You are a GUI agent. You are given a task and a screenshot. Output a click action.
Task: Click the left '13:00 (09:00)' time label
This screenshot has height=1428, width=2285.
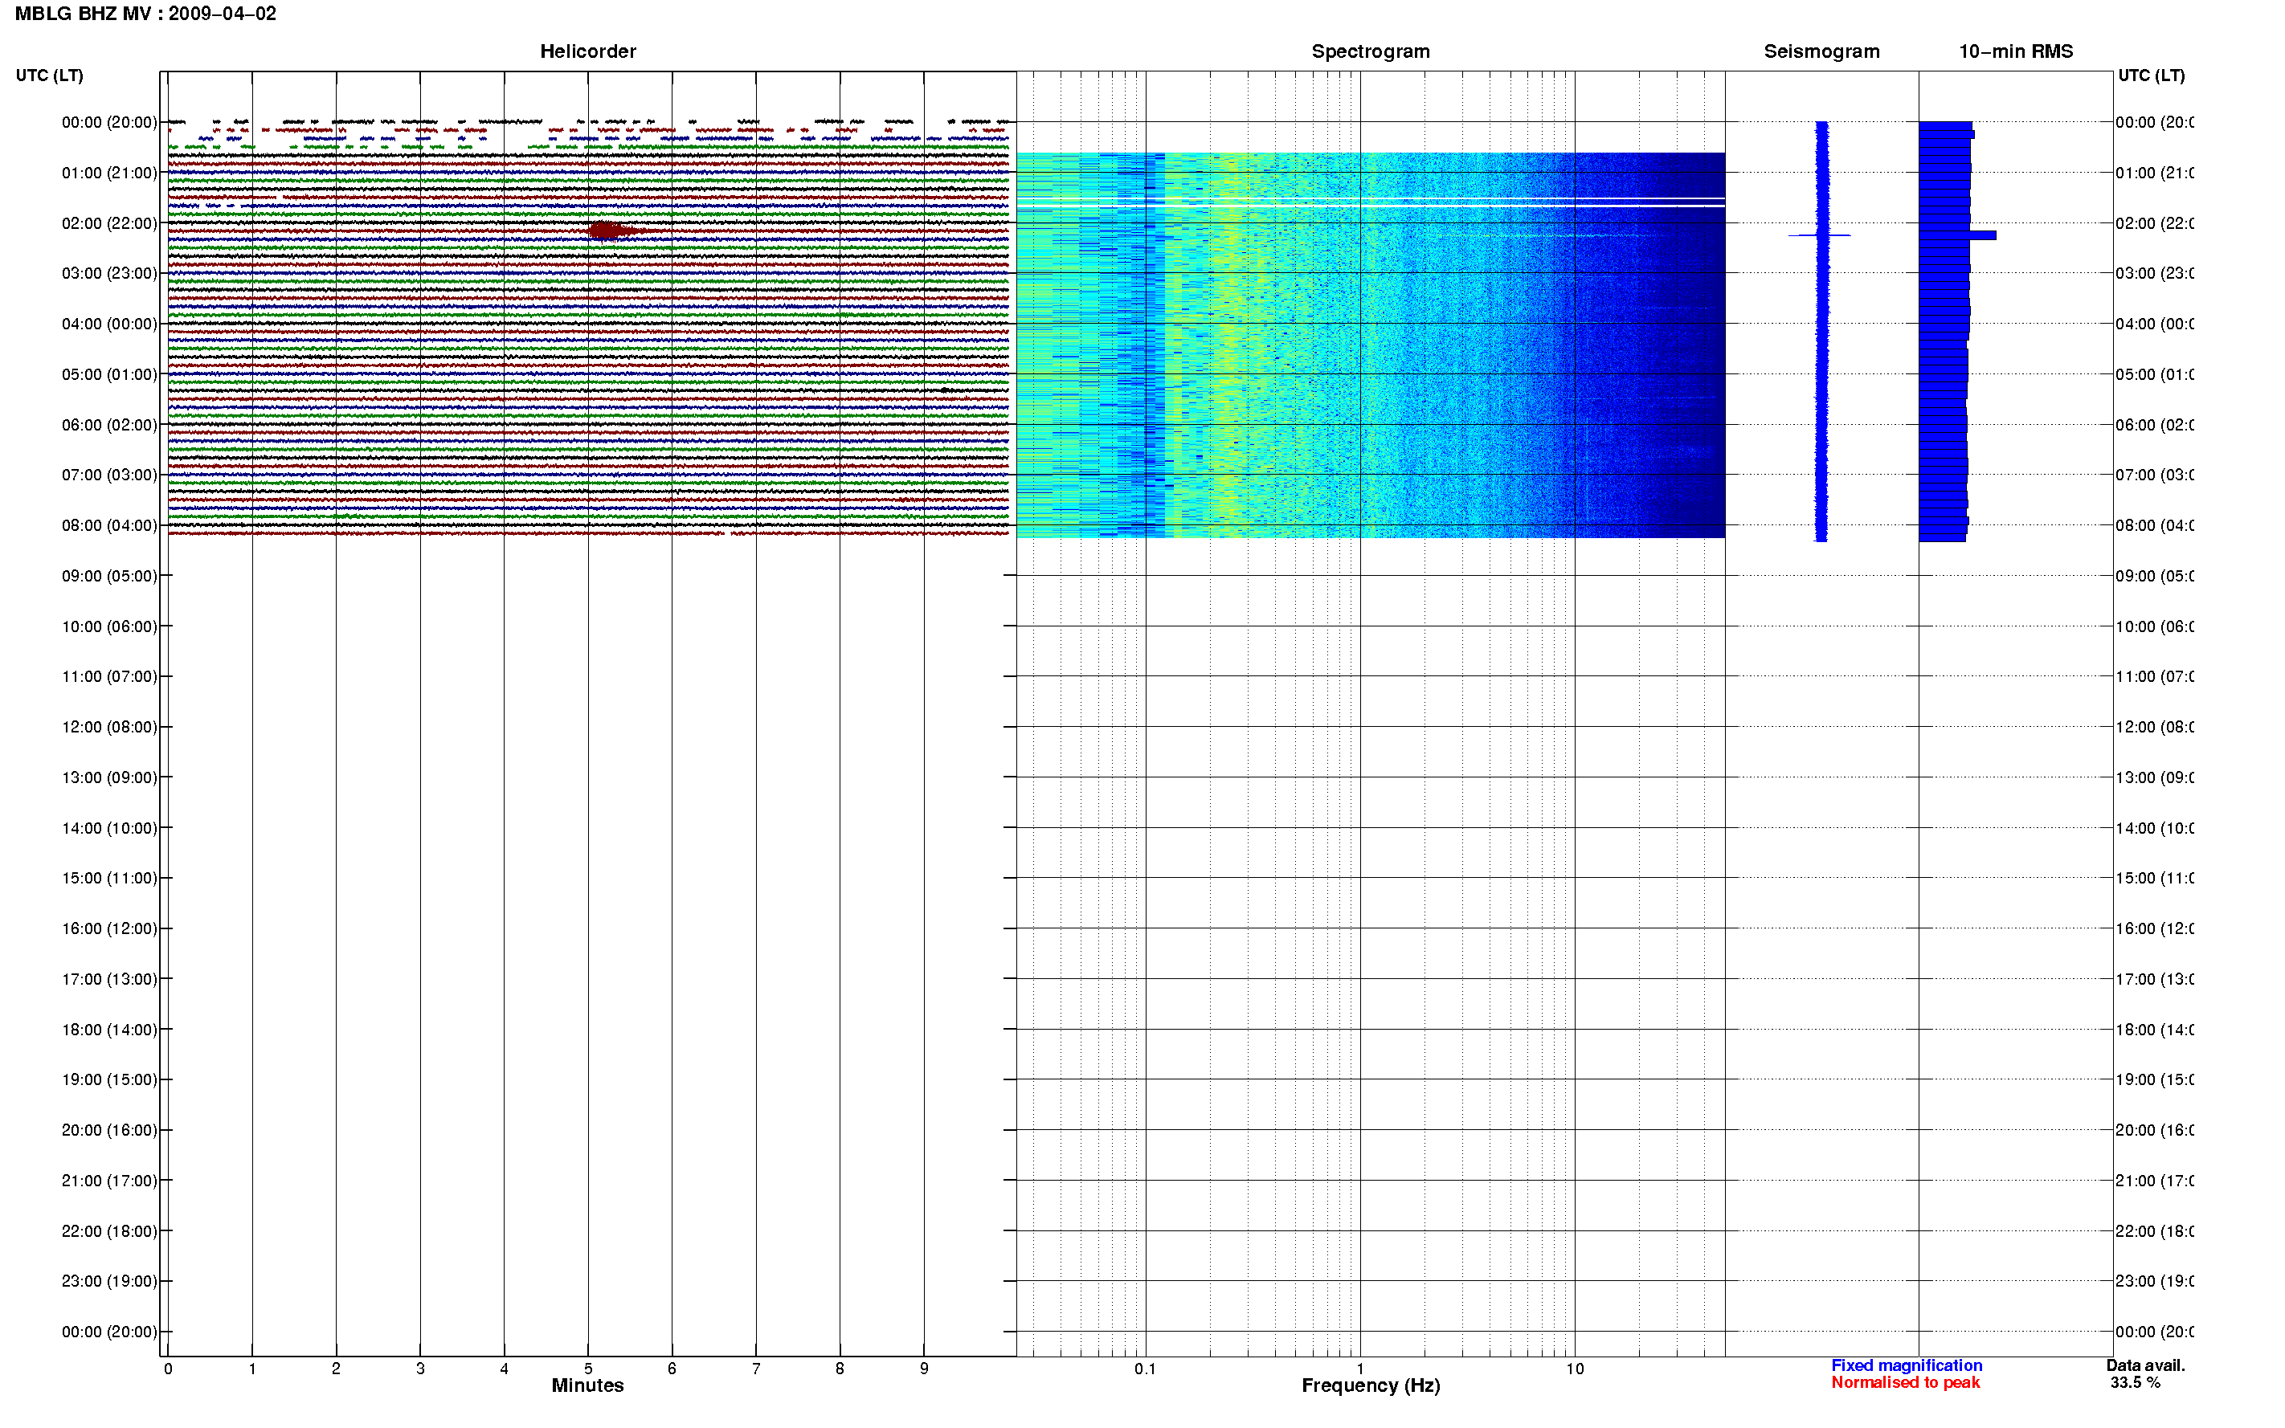click(109, 778)
